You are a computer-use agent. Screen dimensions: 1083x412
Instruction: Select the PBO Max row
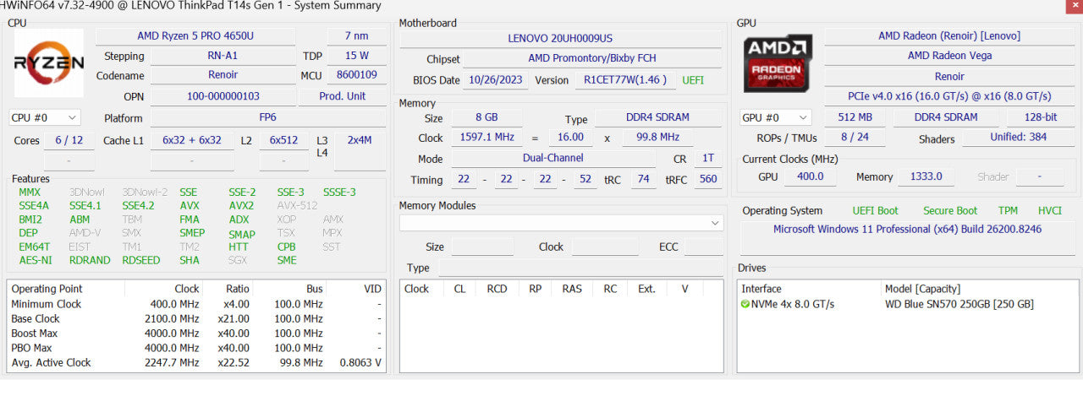click(x=196, y=348)
